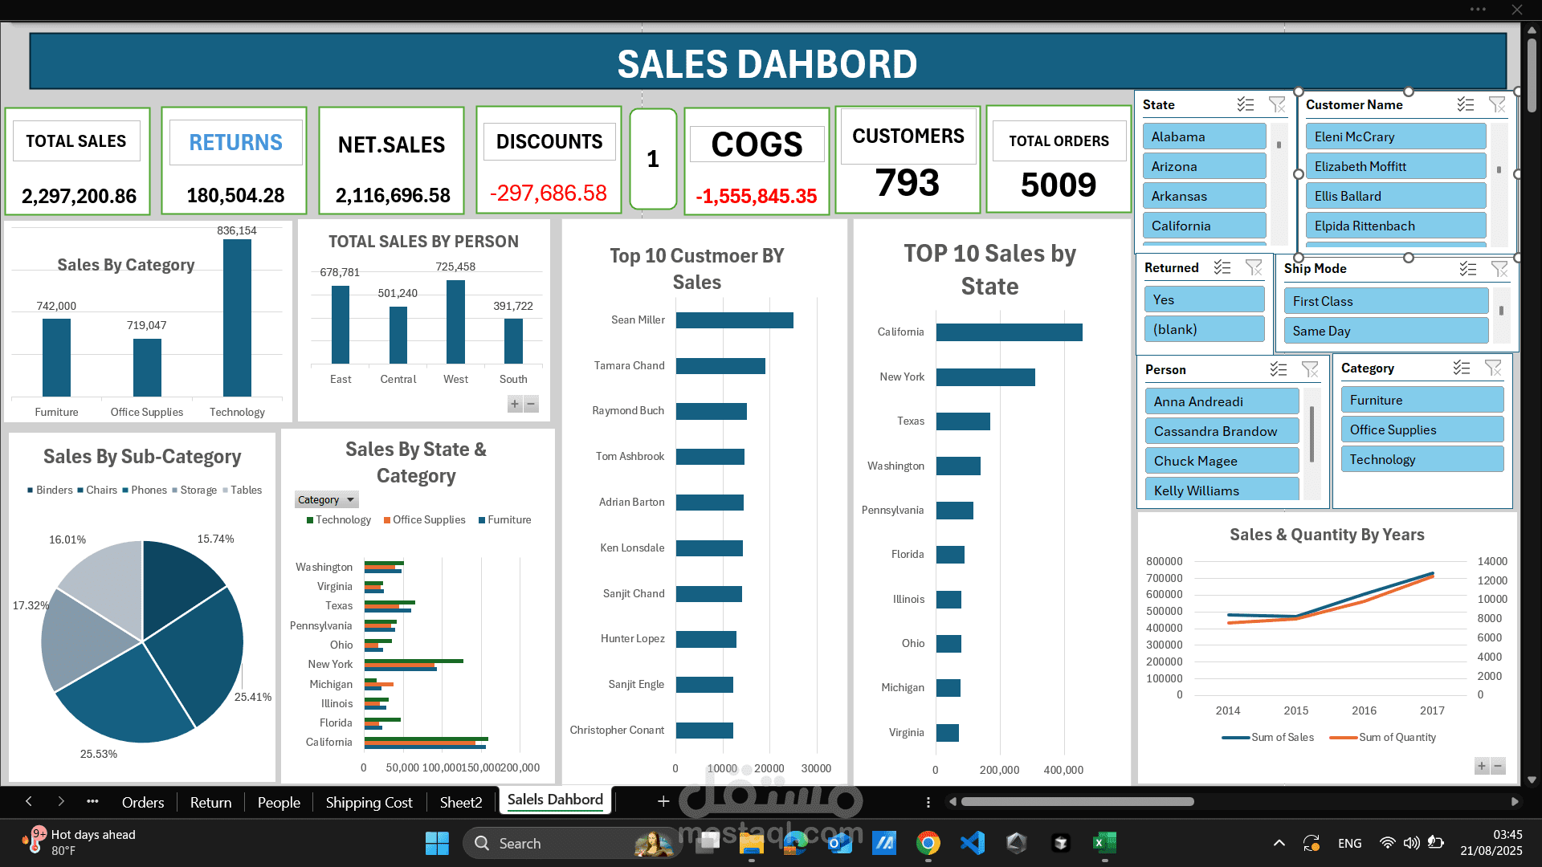Toggle the Yes option in Returned slicer
1542x867 pixels.
pos(1203,299)
